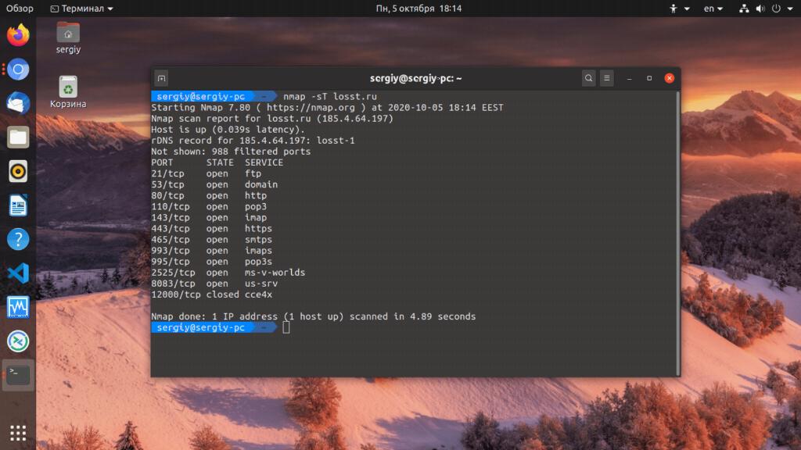The height and width of the screenshot is (450, 801).
Task: Open the date and time calendar
Action: (418, 8)
